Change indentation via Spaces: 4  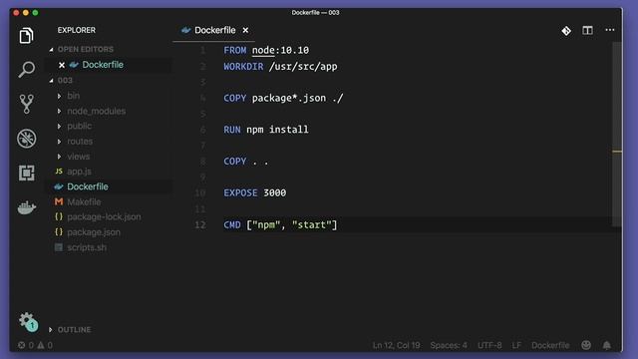tap(449, 345)
